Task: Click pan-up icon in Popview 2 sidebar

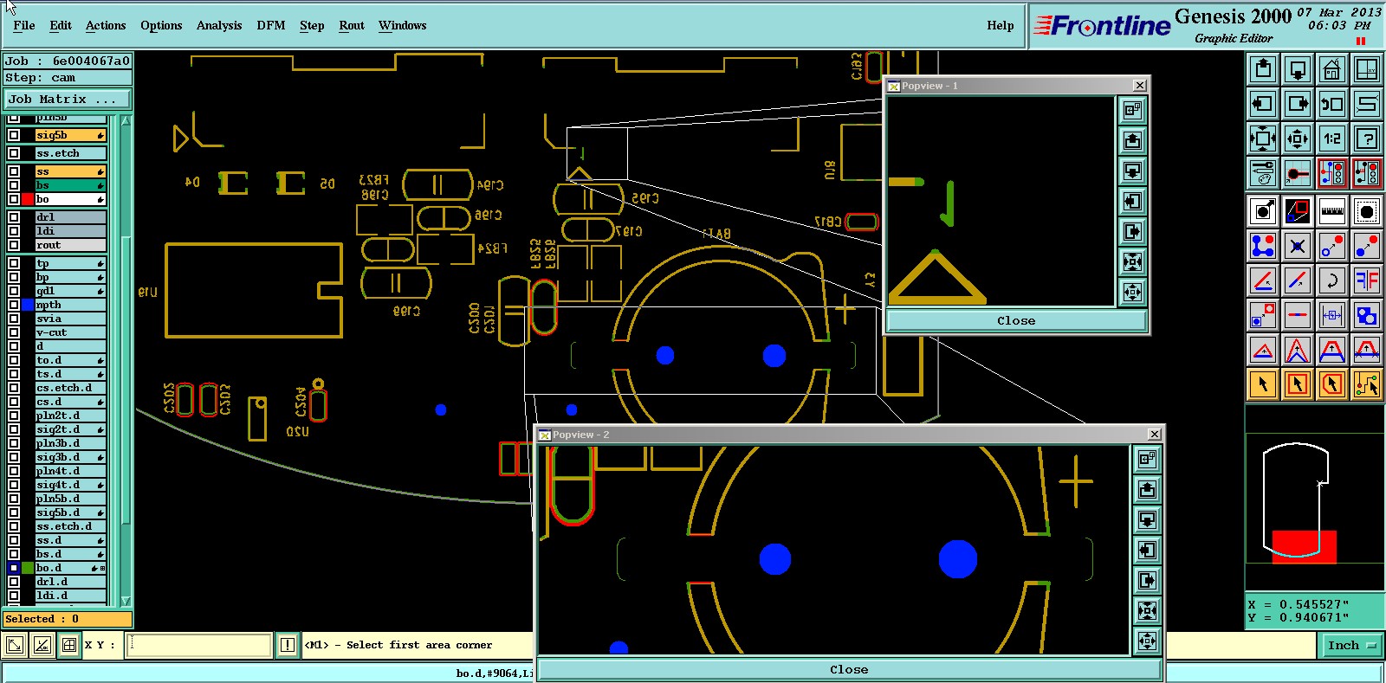Action: click(1147, 490)
